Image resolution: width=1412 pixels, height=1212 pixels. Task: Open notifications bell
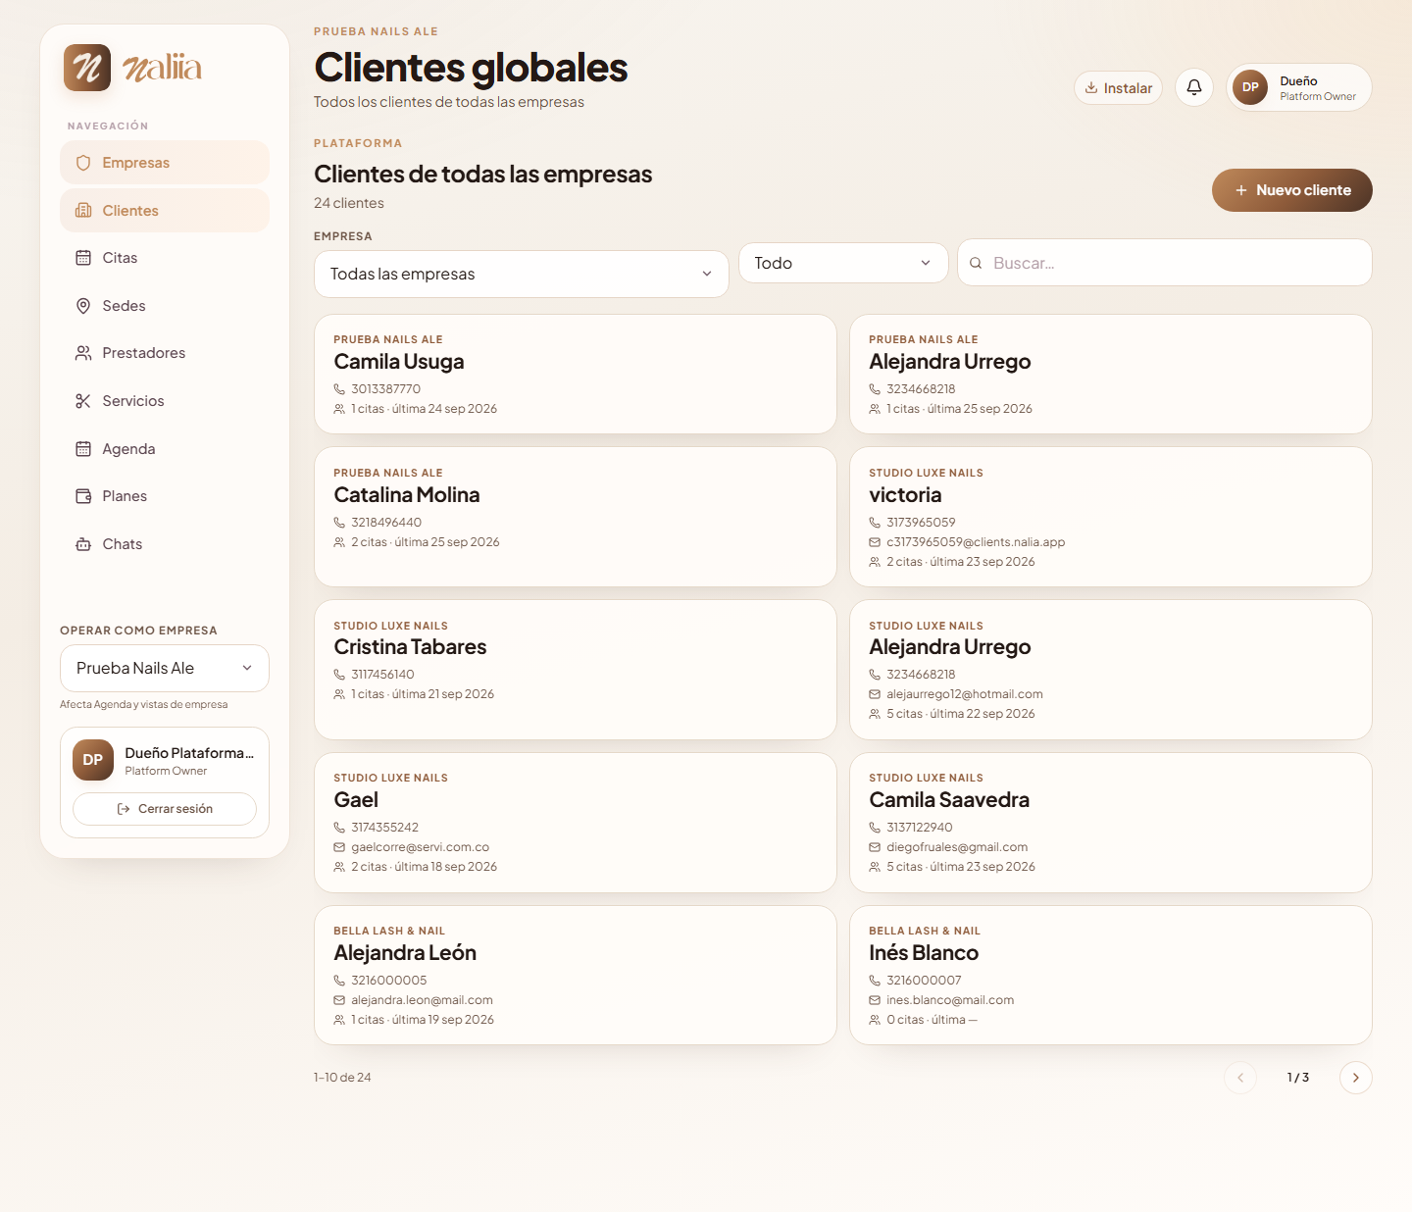coord(1194,87)
